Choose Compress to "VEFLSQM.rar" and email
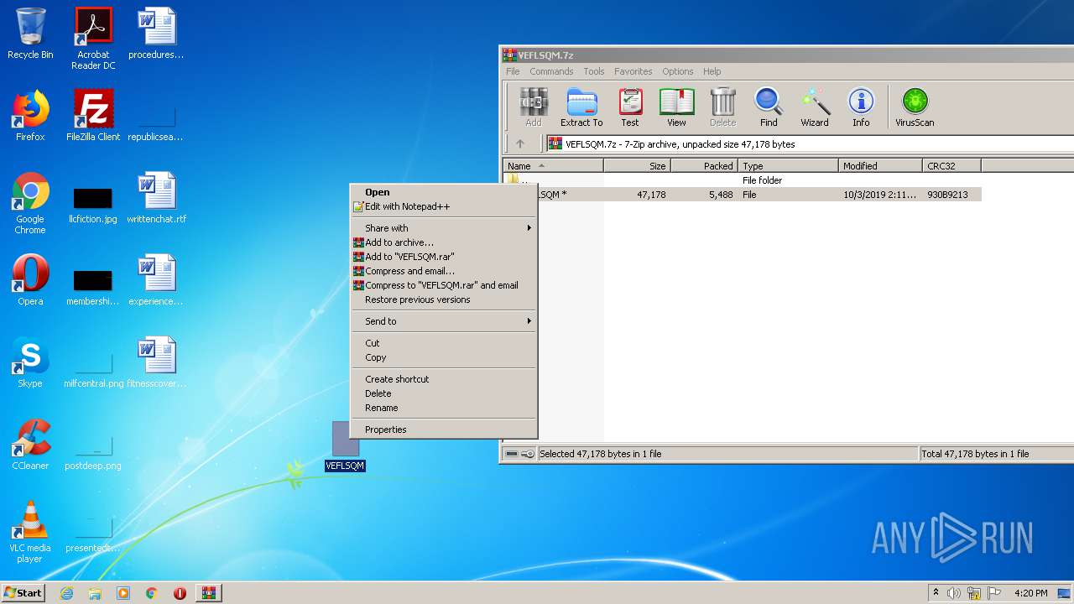The width and height of the screenshot is (1074, 604). [x=443, y=285]
